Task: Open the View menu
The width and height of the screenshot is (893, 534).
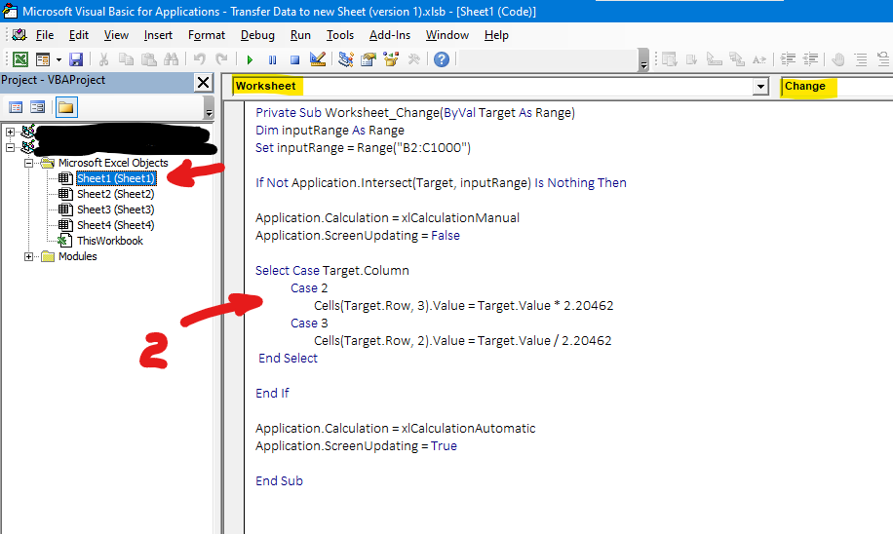Action: pyautogui.click(x=116, y=35)
